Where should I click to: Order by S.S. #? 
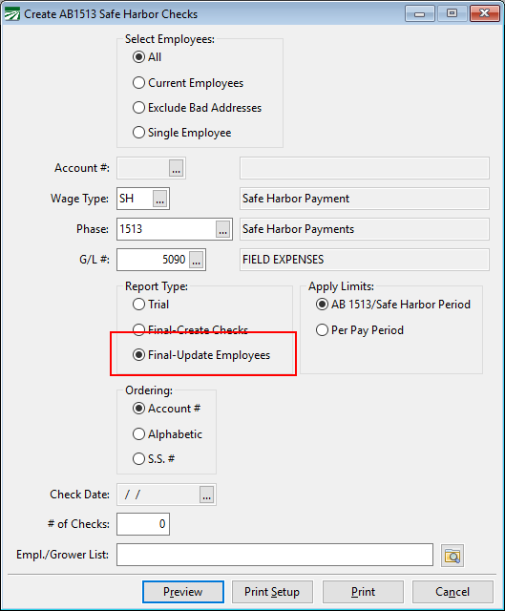[154, 458]
